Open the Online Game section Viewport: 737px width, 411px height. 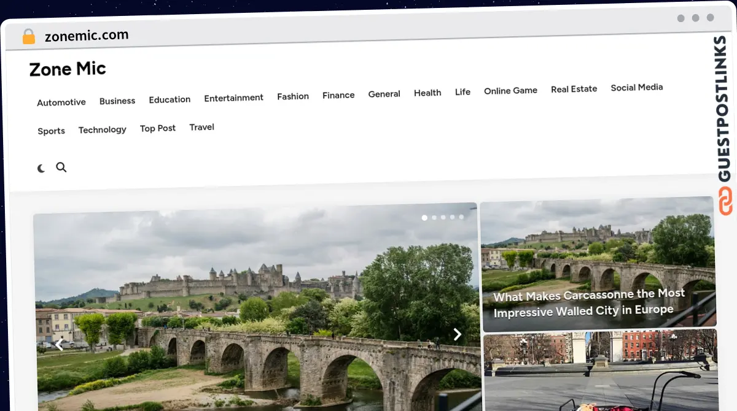coord(510,91)
